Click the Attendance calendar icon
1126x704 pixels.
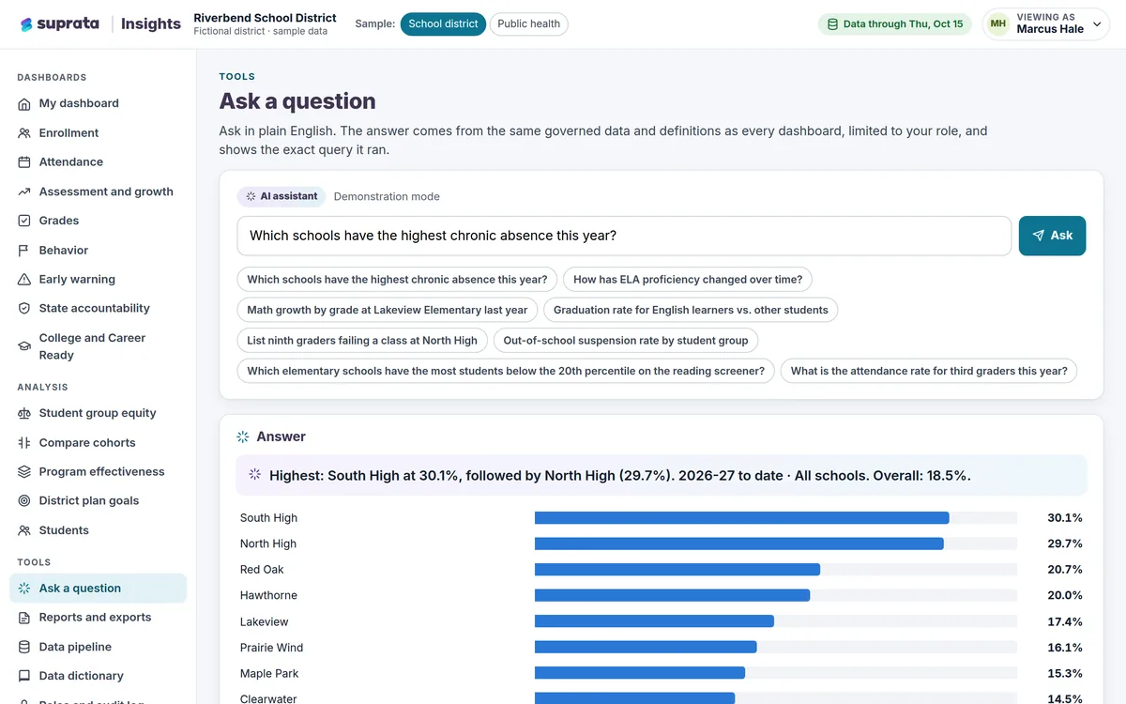click(24, 162)
